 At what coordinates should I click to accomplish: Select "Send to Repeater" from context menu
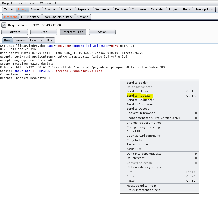click(x=139, y=95)
